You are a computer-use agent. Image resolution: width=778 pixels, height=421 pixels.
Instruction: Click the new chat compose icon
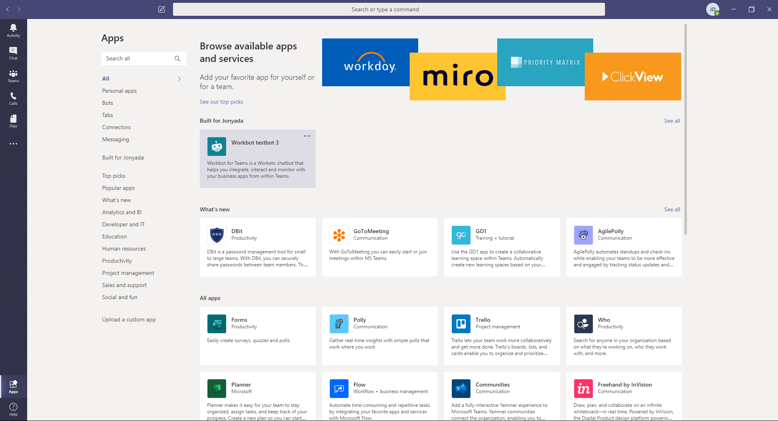(162, 9)
